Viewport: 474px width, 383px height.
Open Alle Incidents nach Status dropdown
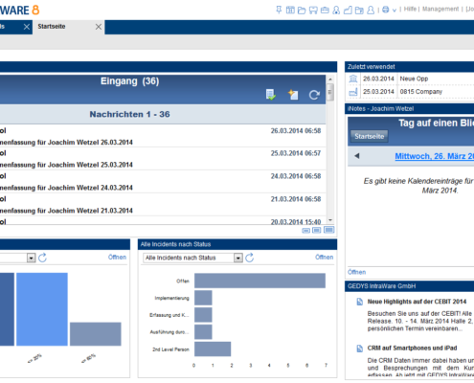coord(238,258)
